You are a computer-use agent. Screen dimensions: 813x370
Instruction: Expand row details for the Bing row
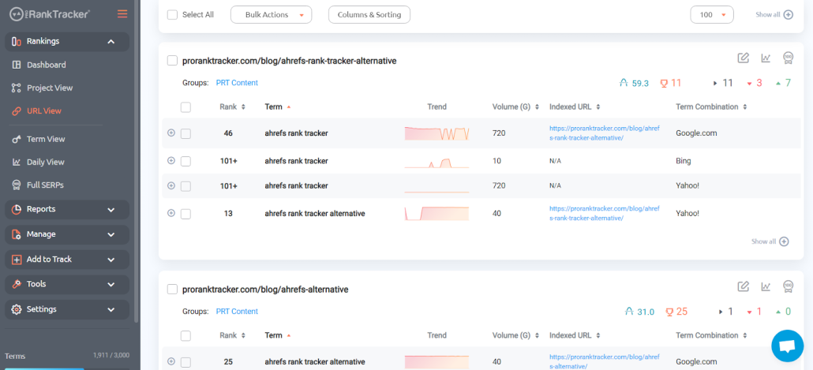coord(171,161)
